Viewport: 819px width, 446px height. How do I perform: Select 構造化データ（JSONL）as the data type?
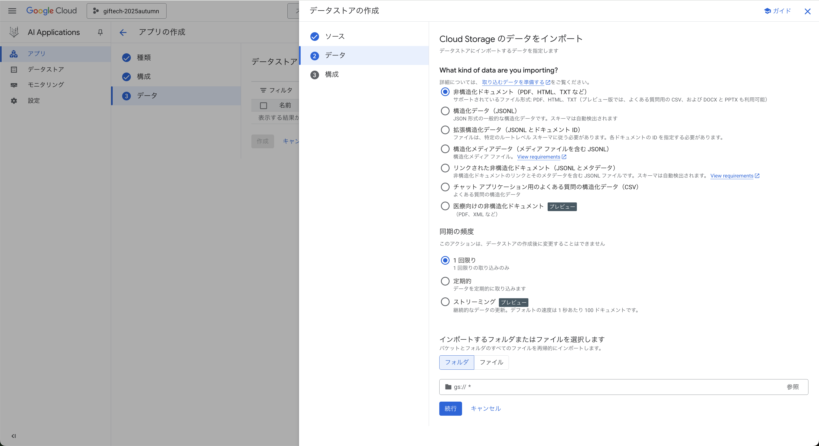445,111
